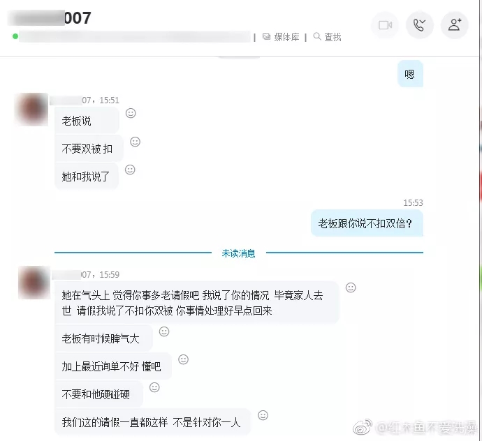The width and height of the screenshot is (482, 441).
Task: Click the 未读消息 unread divider
Action: (238, 253)
